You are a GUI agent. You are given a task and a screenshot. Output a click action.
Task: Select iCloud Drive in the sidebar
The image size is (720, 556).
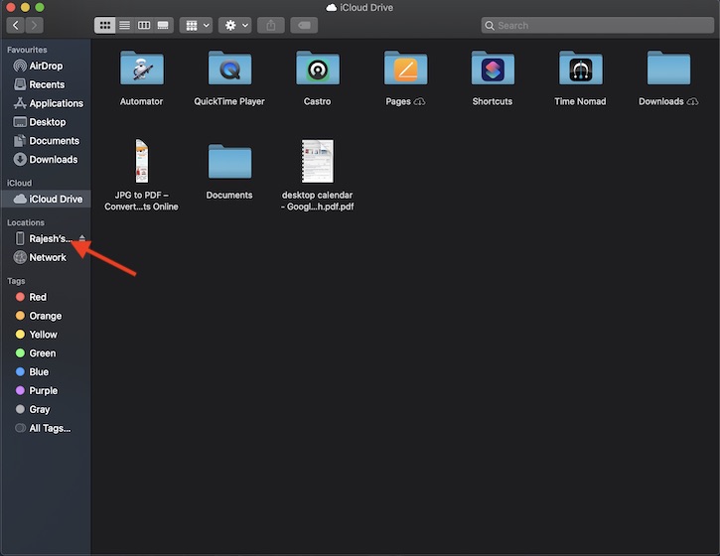(x=46, y=199)
